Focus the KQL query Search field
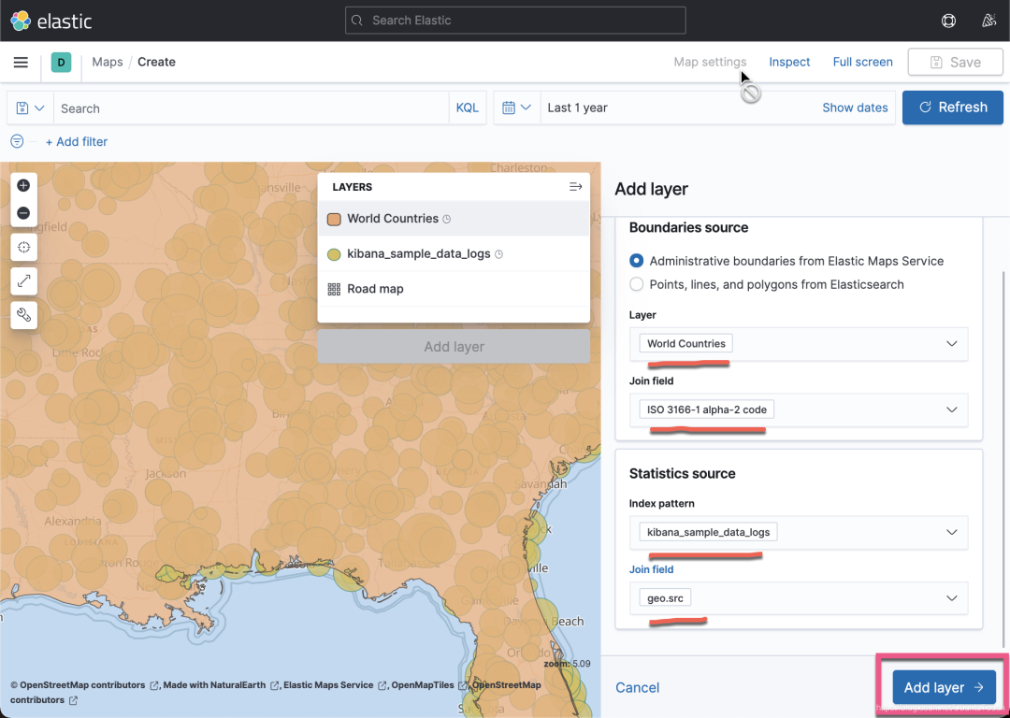This screenshot has width=1010, height=718. pos(252,108)
